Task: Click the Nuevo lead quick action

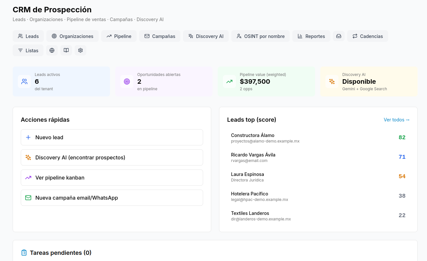Action: [112, 137]
